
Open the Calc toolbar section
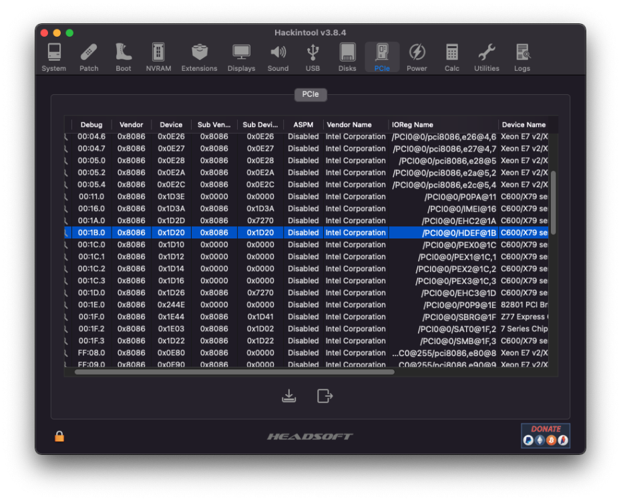[x=451, y=57]
